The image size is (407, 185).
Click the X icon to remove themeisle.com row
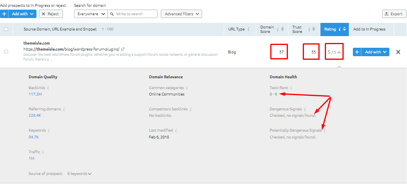[x=398, y=52]
